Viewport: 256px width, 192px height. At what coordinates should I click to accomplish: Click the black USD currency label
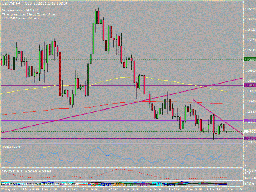[x=170, y=185]
